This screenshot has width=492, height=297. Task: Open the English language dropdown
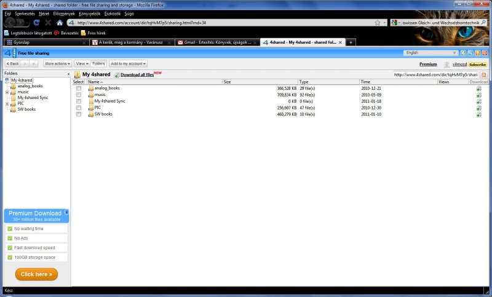pos(431,53)
